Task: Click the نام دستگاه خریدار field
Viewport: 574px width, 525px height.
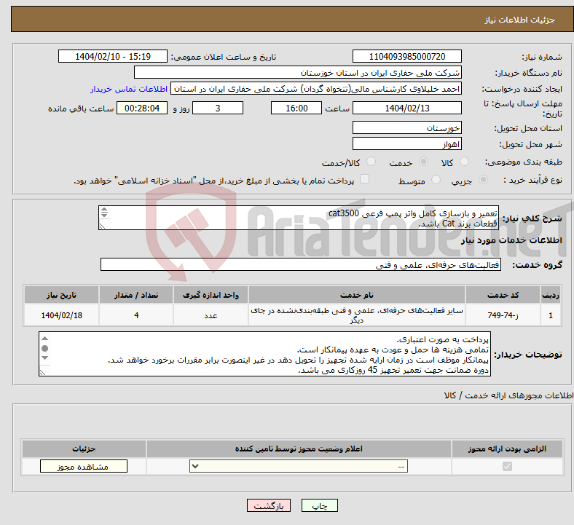Action: (298, 72)
